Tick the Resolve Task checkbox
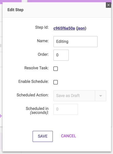 pyautogui.click(x=56, y=69)
